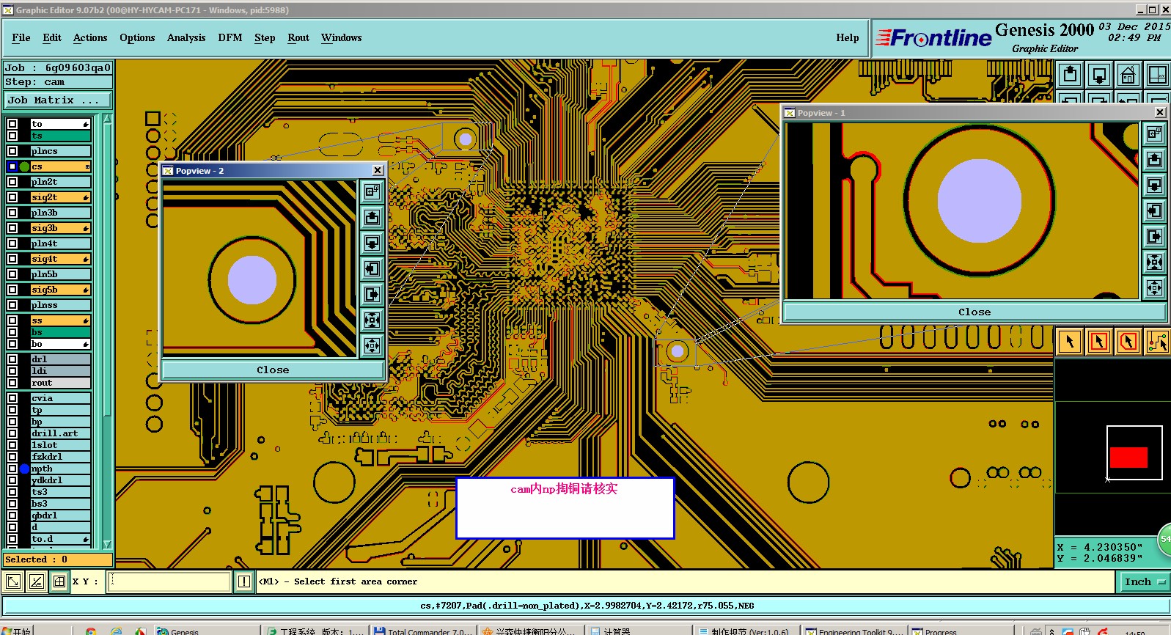Click the home view icon
The image size is (1171, 635).
[1128, 75]
